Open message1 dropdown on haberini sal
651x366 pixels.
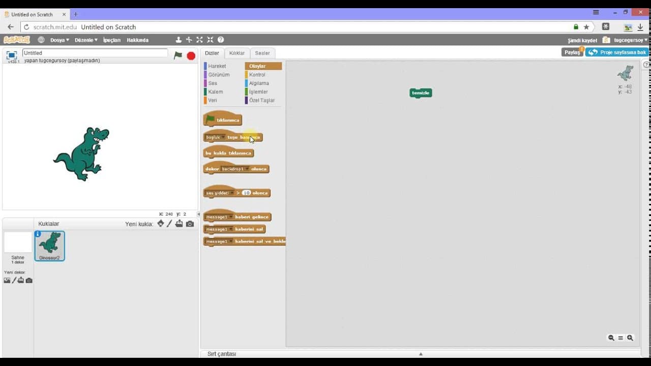point(231,229)
